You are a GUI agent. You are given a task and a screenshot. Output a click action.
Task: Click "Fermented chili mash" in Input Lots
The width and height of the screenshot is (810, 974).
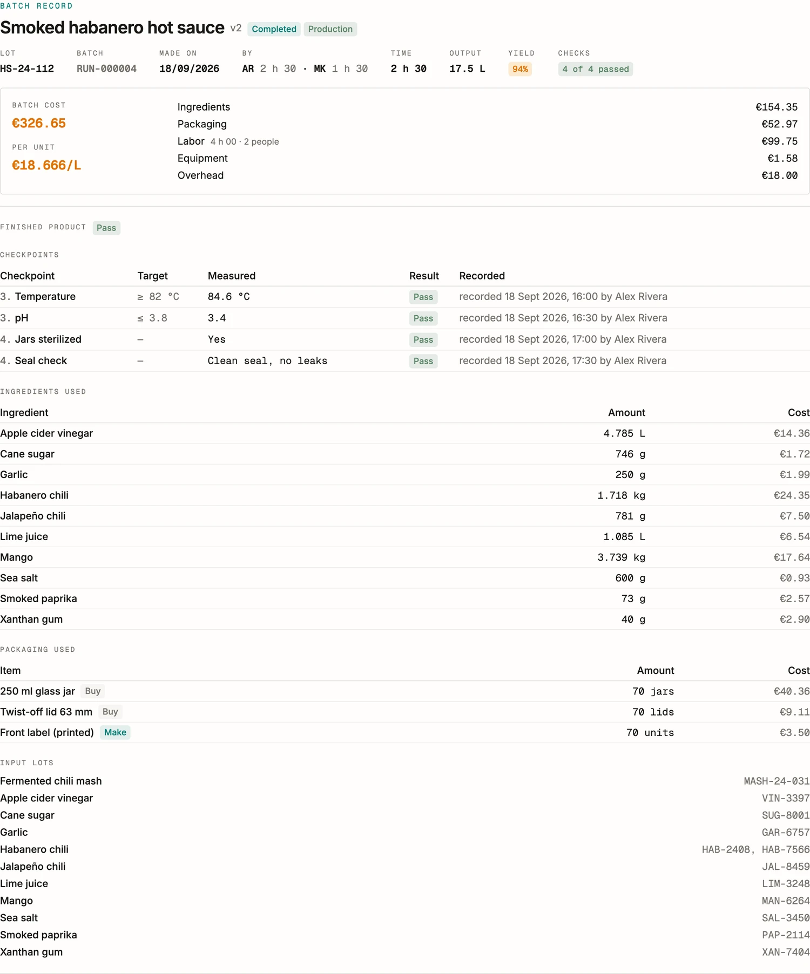tap(51, 781)
